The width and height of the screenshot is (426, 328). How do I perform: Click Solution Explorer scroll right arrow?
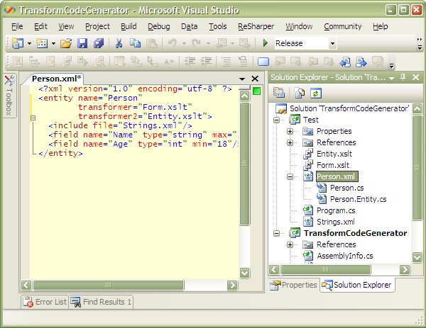[x=405, y=270]
